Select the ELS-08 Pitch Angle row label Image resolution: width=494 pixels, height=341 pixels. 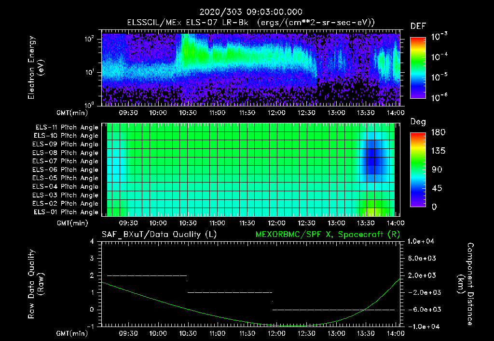pos(66,153)
